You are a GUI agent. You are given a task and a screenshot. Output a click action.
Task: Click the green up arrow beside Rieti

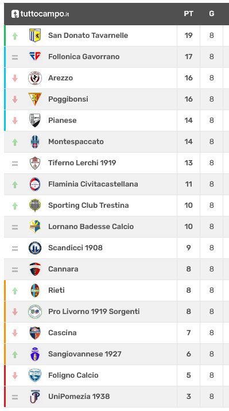click(x=15, y=290)
